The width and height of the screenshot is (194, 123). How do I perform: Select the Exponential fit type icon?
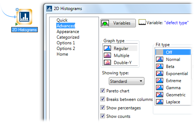point(159,73)
